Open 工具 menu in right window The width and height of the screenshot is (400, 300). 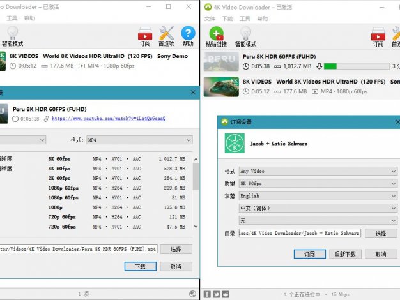tap(245, 19)
